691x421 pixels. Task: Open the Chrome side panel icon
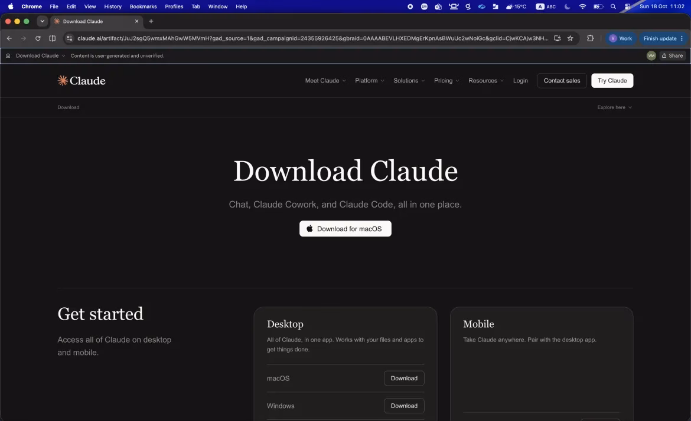(53, 38)
